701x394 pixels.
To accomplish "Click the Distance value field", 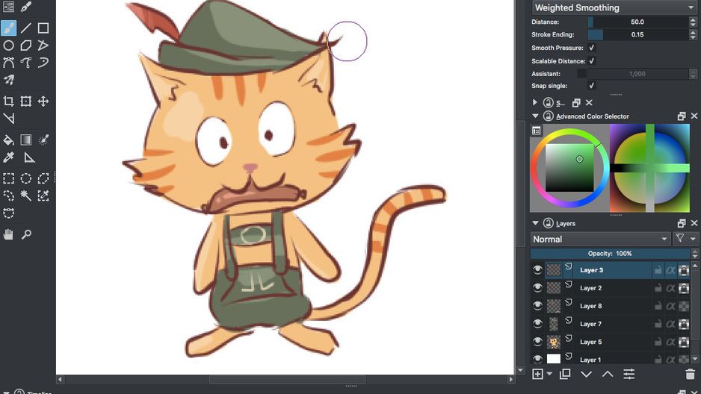I will tap(638, 22).
